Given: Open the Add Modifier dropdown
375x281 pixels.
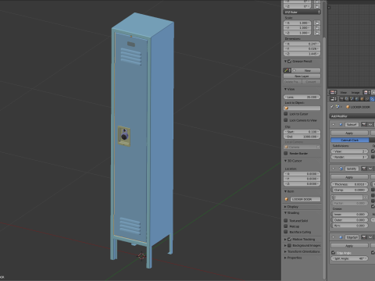Looking at the screenshot, I should click(x=352, y=116).
